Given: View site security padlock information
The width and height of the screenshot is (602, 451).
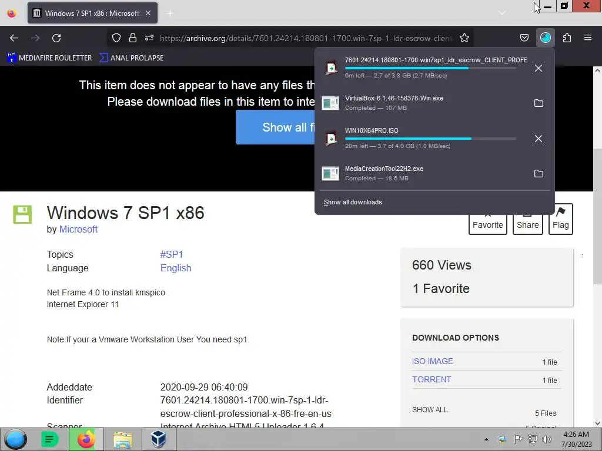Looking at the screenshot, I should tap(133, 38).
